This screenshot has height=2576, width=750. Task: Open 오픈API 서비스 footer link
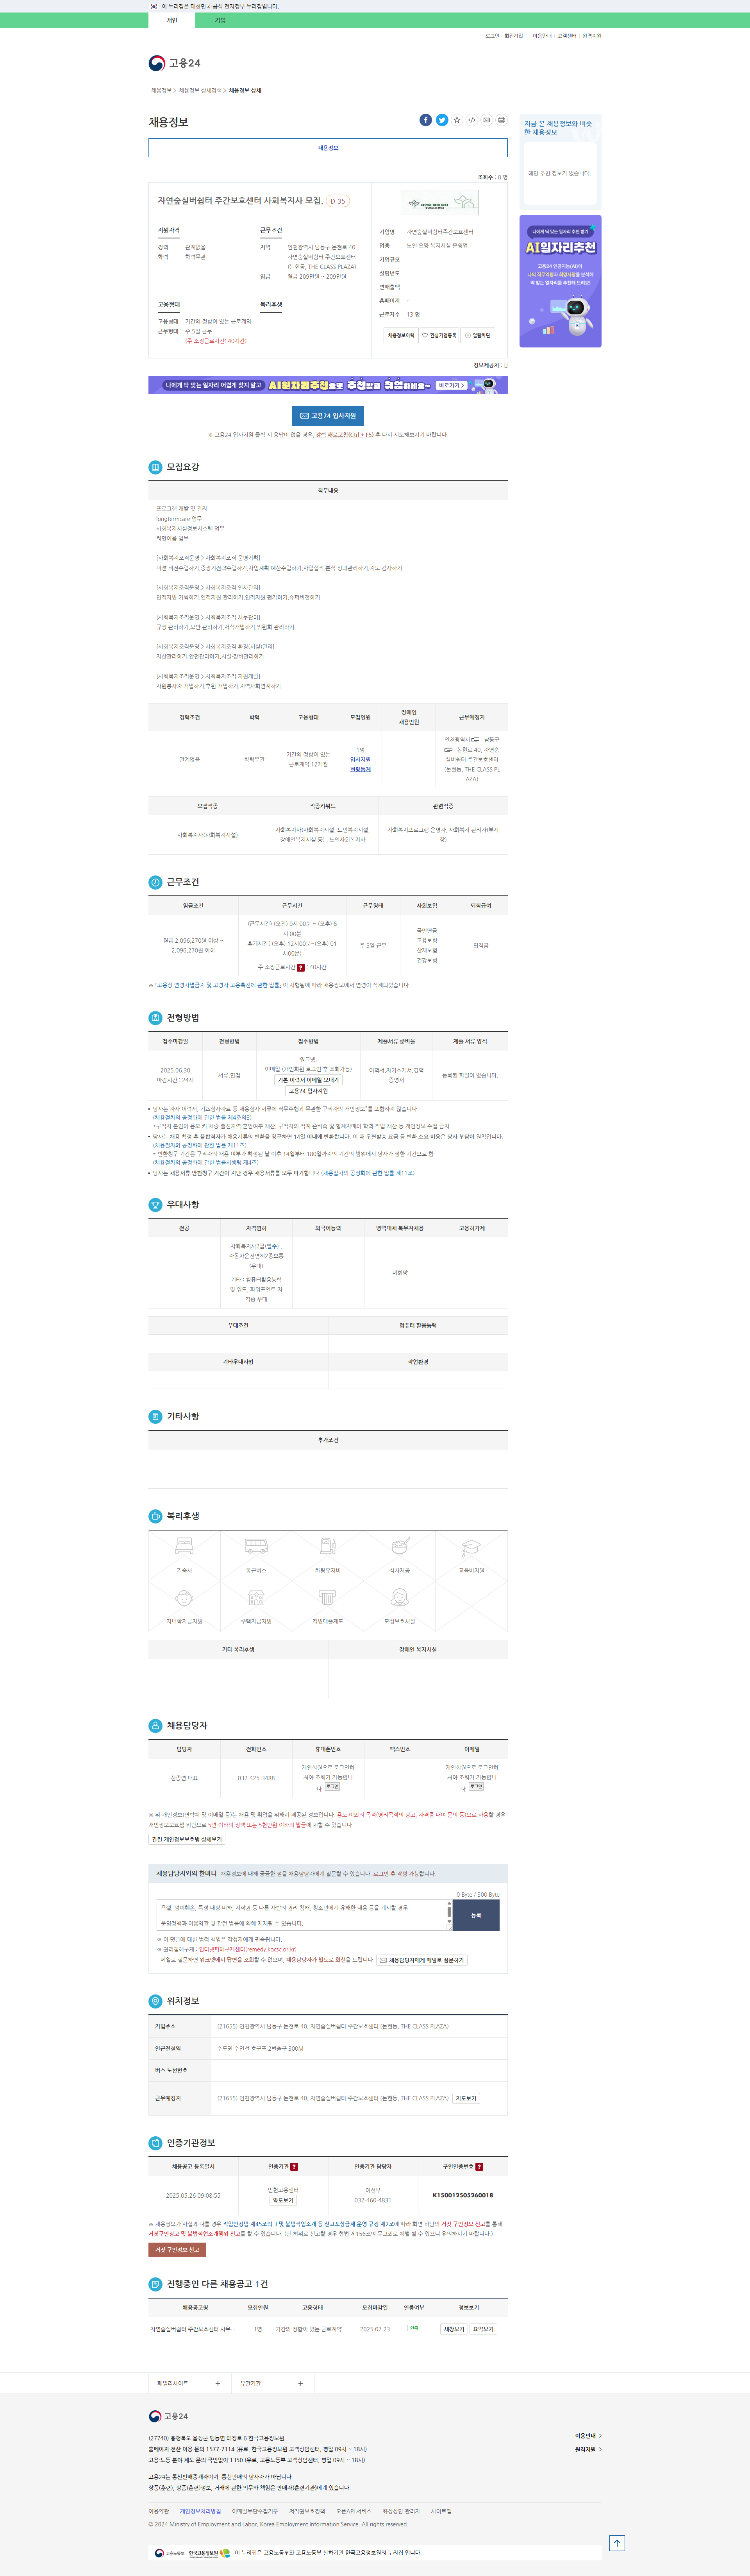[354, 2511]
